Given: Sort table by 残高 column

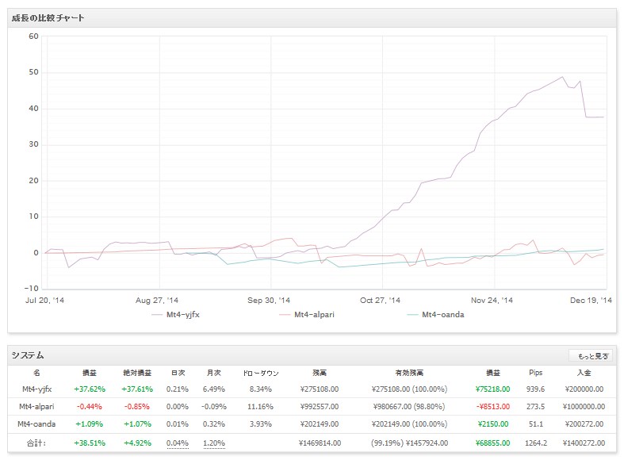Looking at the screenshot, I should tap(321, 371).
